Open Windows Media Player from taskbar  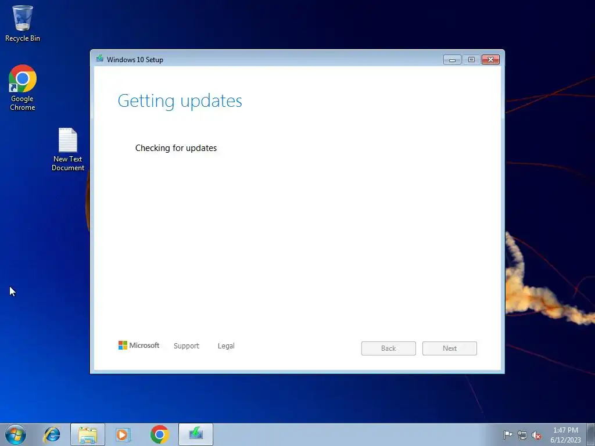pyautogui.click(x=123, y=434)
